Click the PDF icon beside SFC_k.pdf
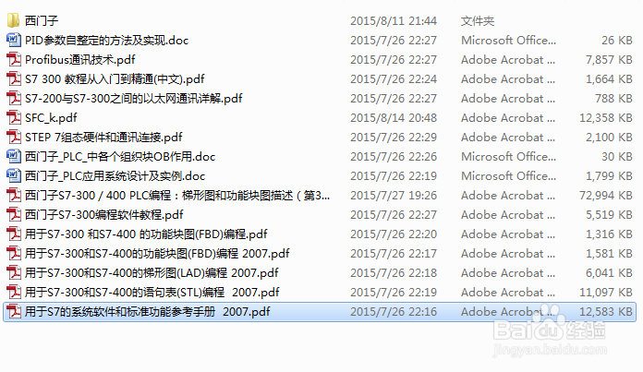Viewport: 643px width, 372px height. click(14, 117)
